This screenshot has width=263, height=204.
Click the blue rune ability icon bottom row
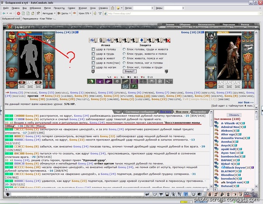coord(125,86)
